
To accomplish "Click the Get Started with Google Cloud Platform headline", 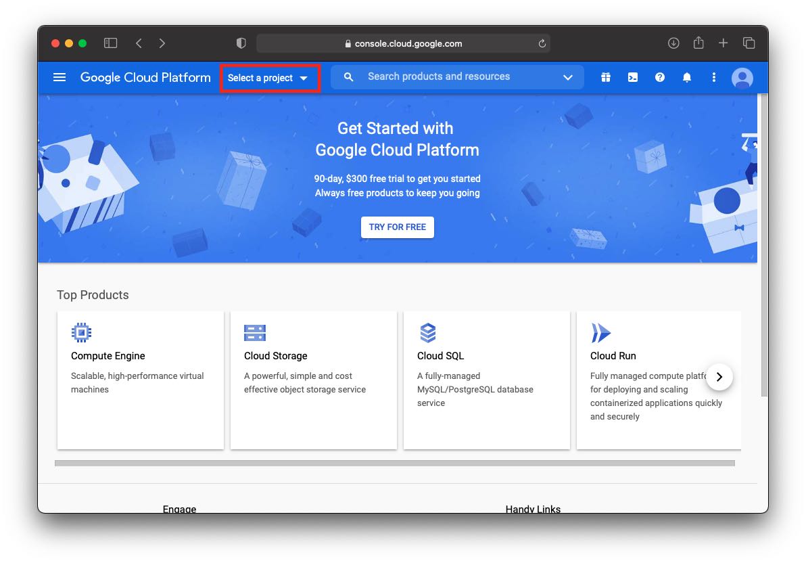I will point(397,139).
